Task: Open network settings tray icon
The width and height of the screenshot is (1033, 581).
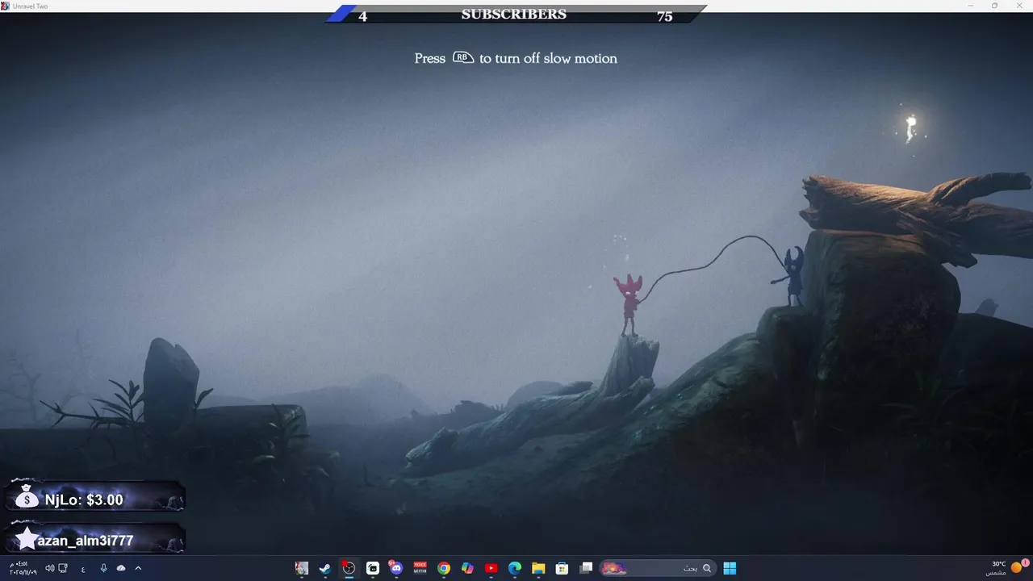Action: (x=63, y=568)
